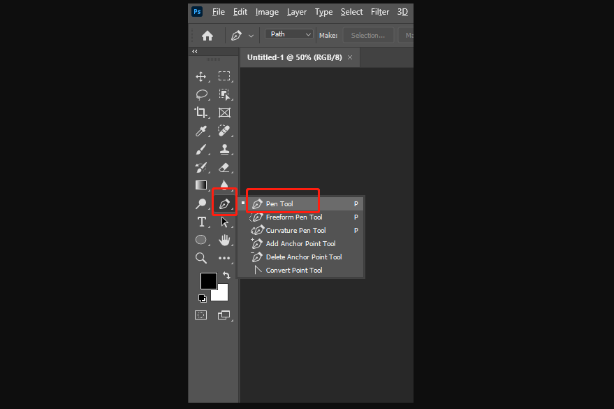The width and height of the screenshot is (614, 409).
Task: Choose Pen Tool from the flyout
Action: pos(301,203)
